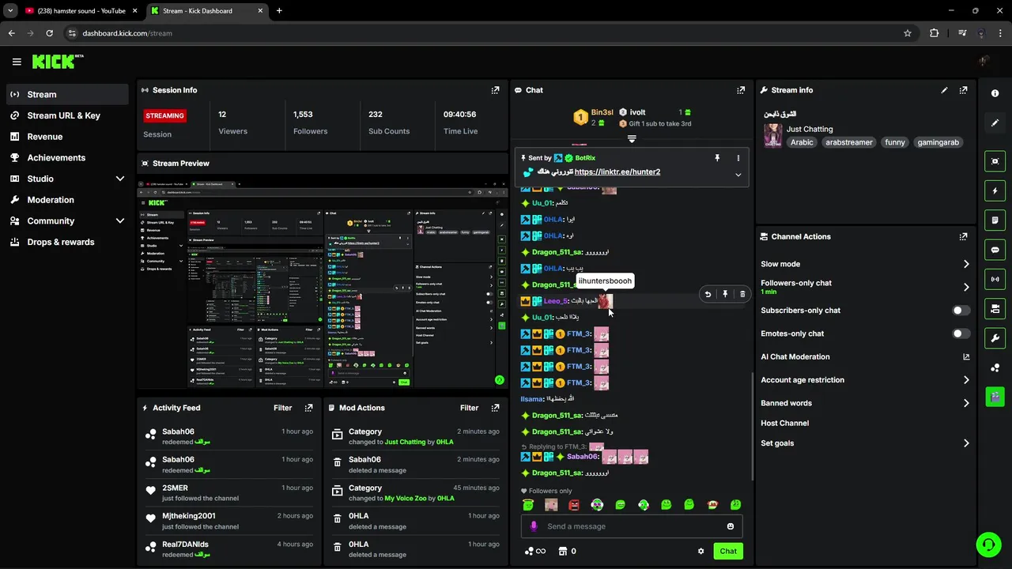Open the hamburger menu beside the Kick logo
1012x569 pixels.
pos(17,62)
